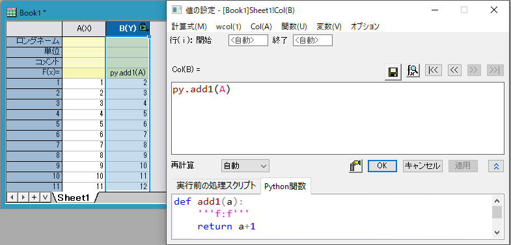
Task: Switch to 実行前の処理スクリプト tab
Action: pos(216,185)
